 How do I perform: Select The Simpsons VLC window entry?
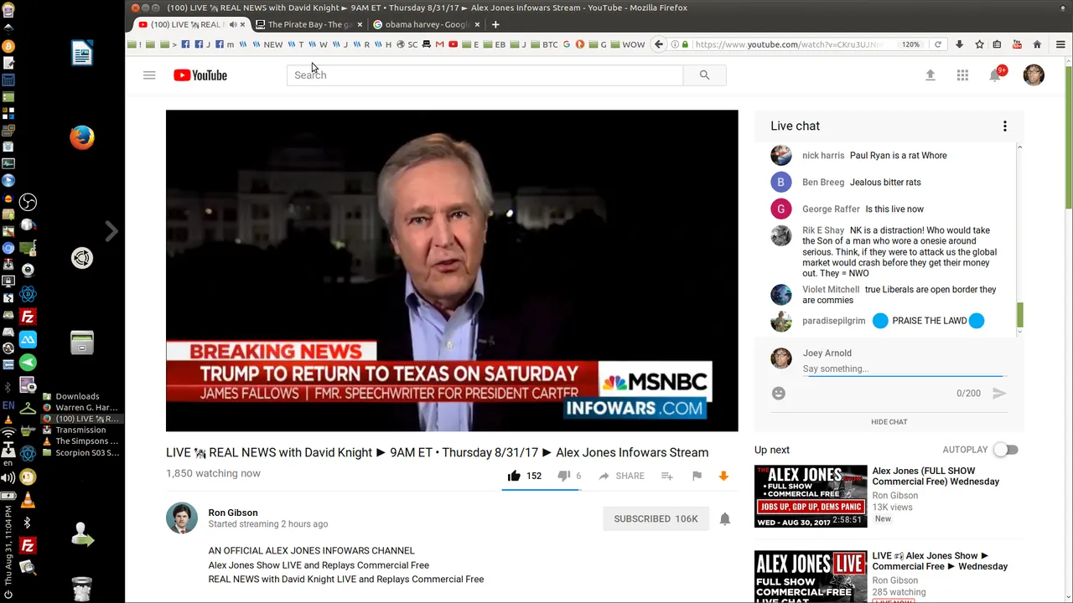80,441
